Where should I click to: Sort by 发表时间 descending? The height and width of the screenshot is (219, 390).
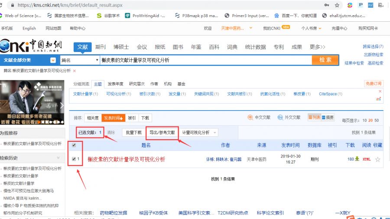point(113,118)
